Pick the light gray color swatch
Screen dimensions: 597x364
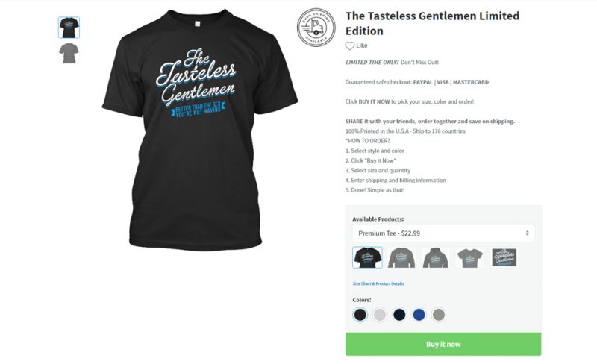coord(380,315)
